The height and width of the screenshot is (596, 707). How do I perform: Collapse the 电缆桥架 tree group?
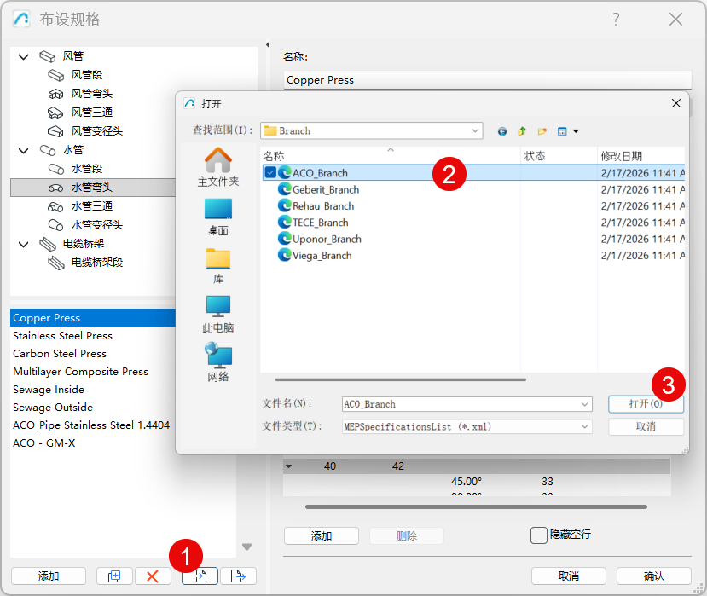pyautogui.click(x=23, y=245)
